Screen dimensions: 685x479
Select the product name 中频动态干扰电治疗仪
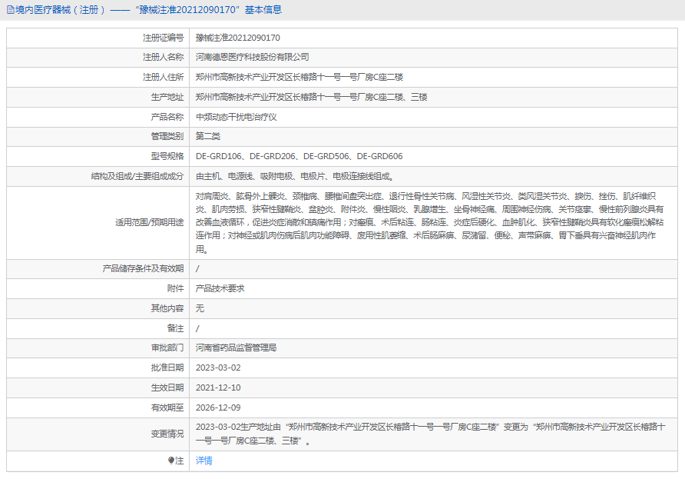pos(236,117)
